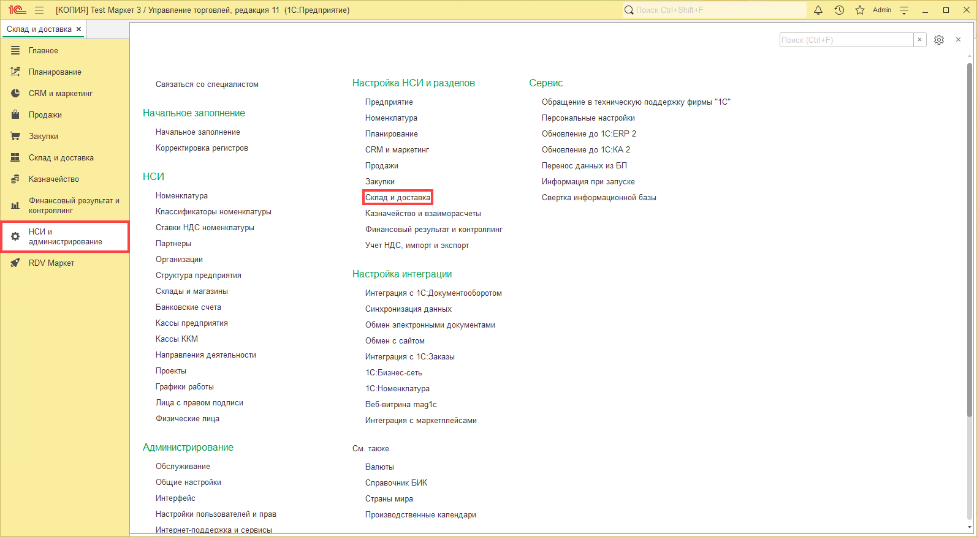Screen dimensions: 977x537
Task: Open the notifications bell
Action: point(818,10)
